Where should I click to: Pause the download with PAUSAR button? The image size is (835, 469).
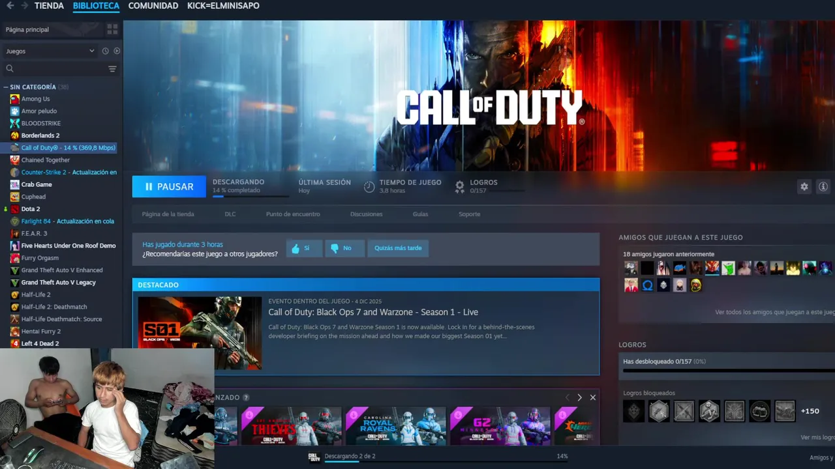[x=169, y=186]
